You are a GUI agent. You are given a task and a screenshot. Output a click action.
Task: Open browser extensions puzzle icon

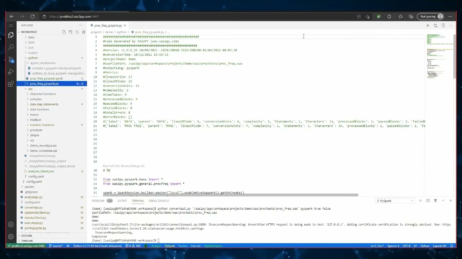coord(389,17)
